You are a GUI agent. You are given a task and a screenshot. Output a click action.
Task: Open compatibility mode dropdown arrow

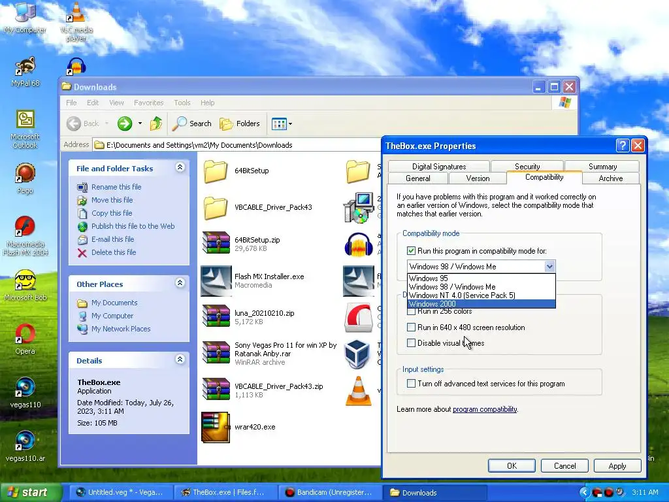tap(549, 267)
